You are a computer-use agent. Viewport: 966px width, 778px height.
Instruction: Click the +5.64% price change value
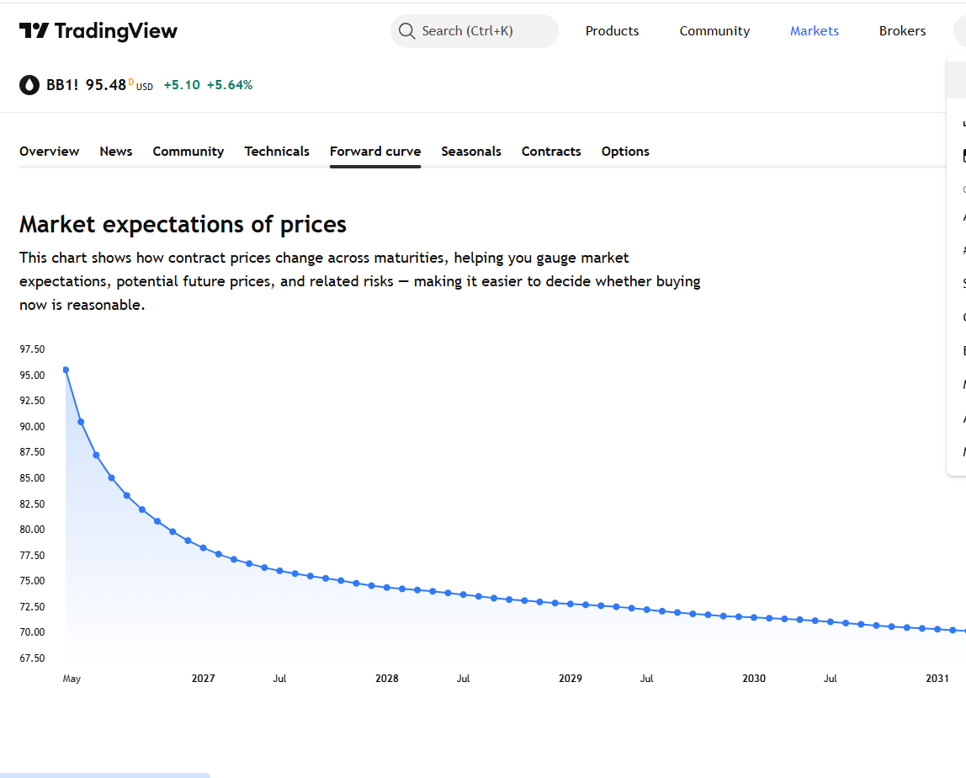coord(230,85)
